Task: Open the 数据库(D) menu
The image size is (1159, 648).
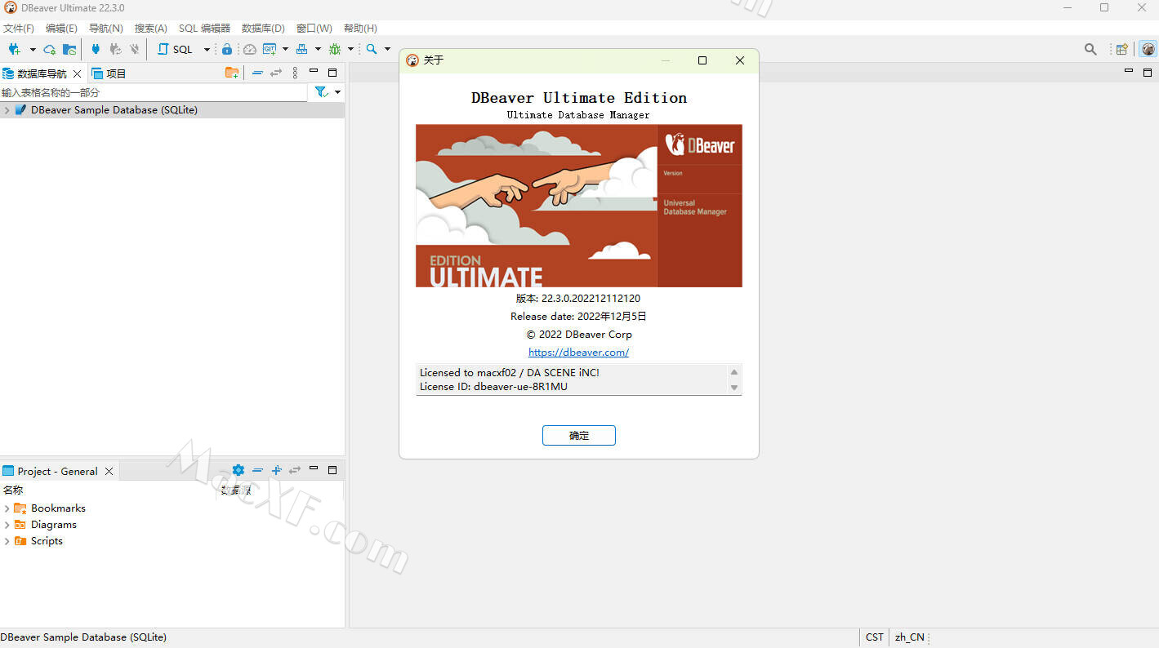Action: pyautogui.click(x=263, y=28)
